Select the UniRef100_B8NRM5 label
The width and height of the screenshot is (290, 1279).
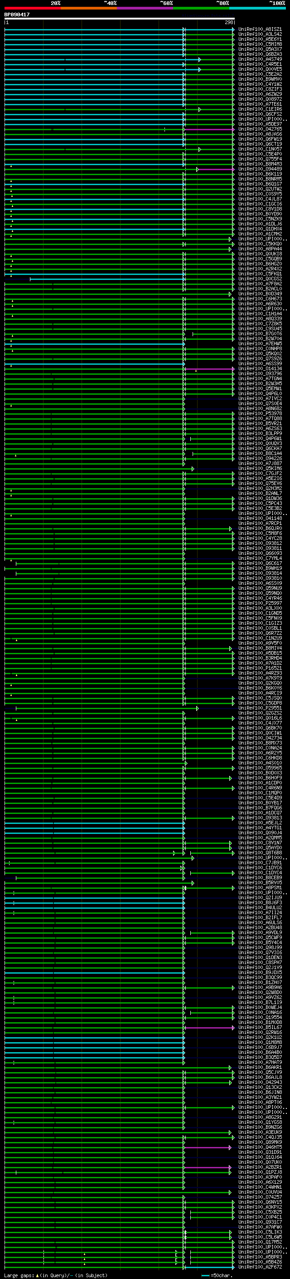[x=260, y=179]
